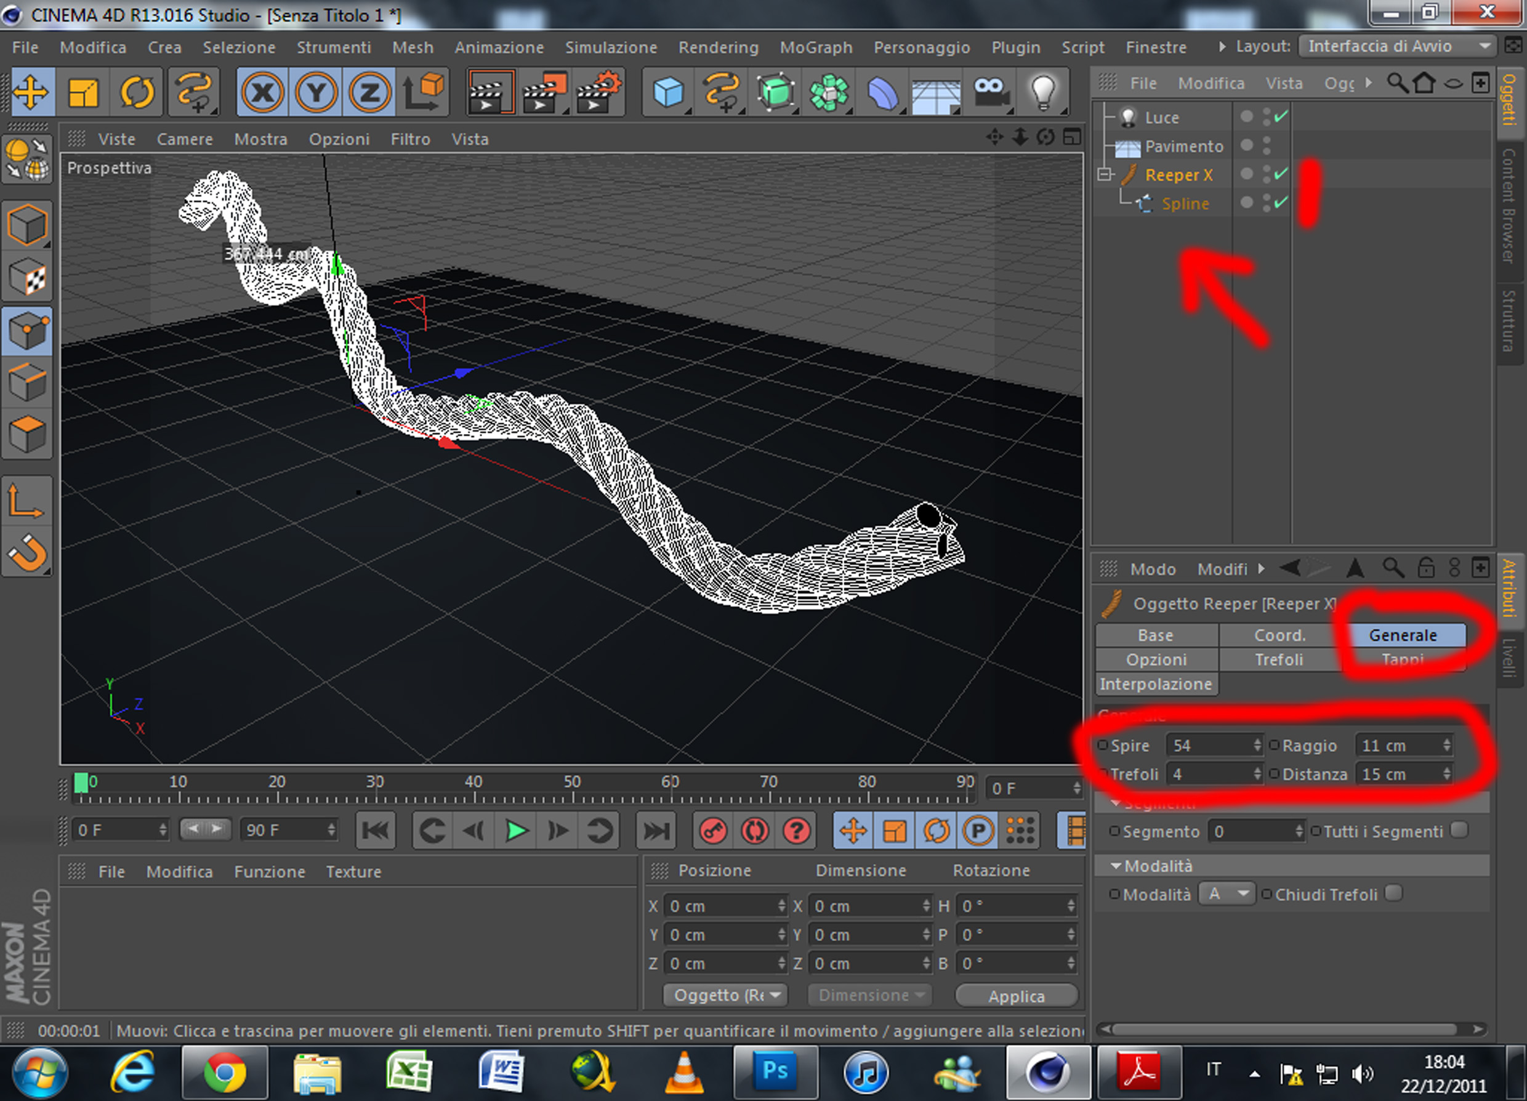
Task: Select the Scale tool icon
Action: (84, 92)
